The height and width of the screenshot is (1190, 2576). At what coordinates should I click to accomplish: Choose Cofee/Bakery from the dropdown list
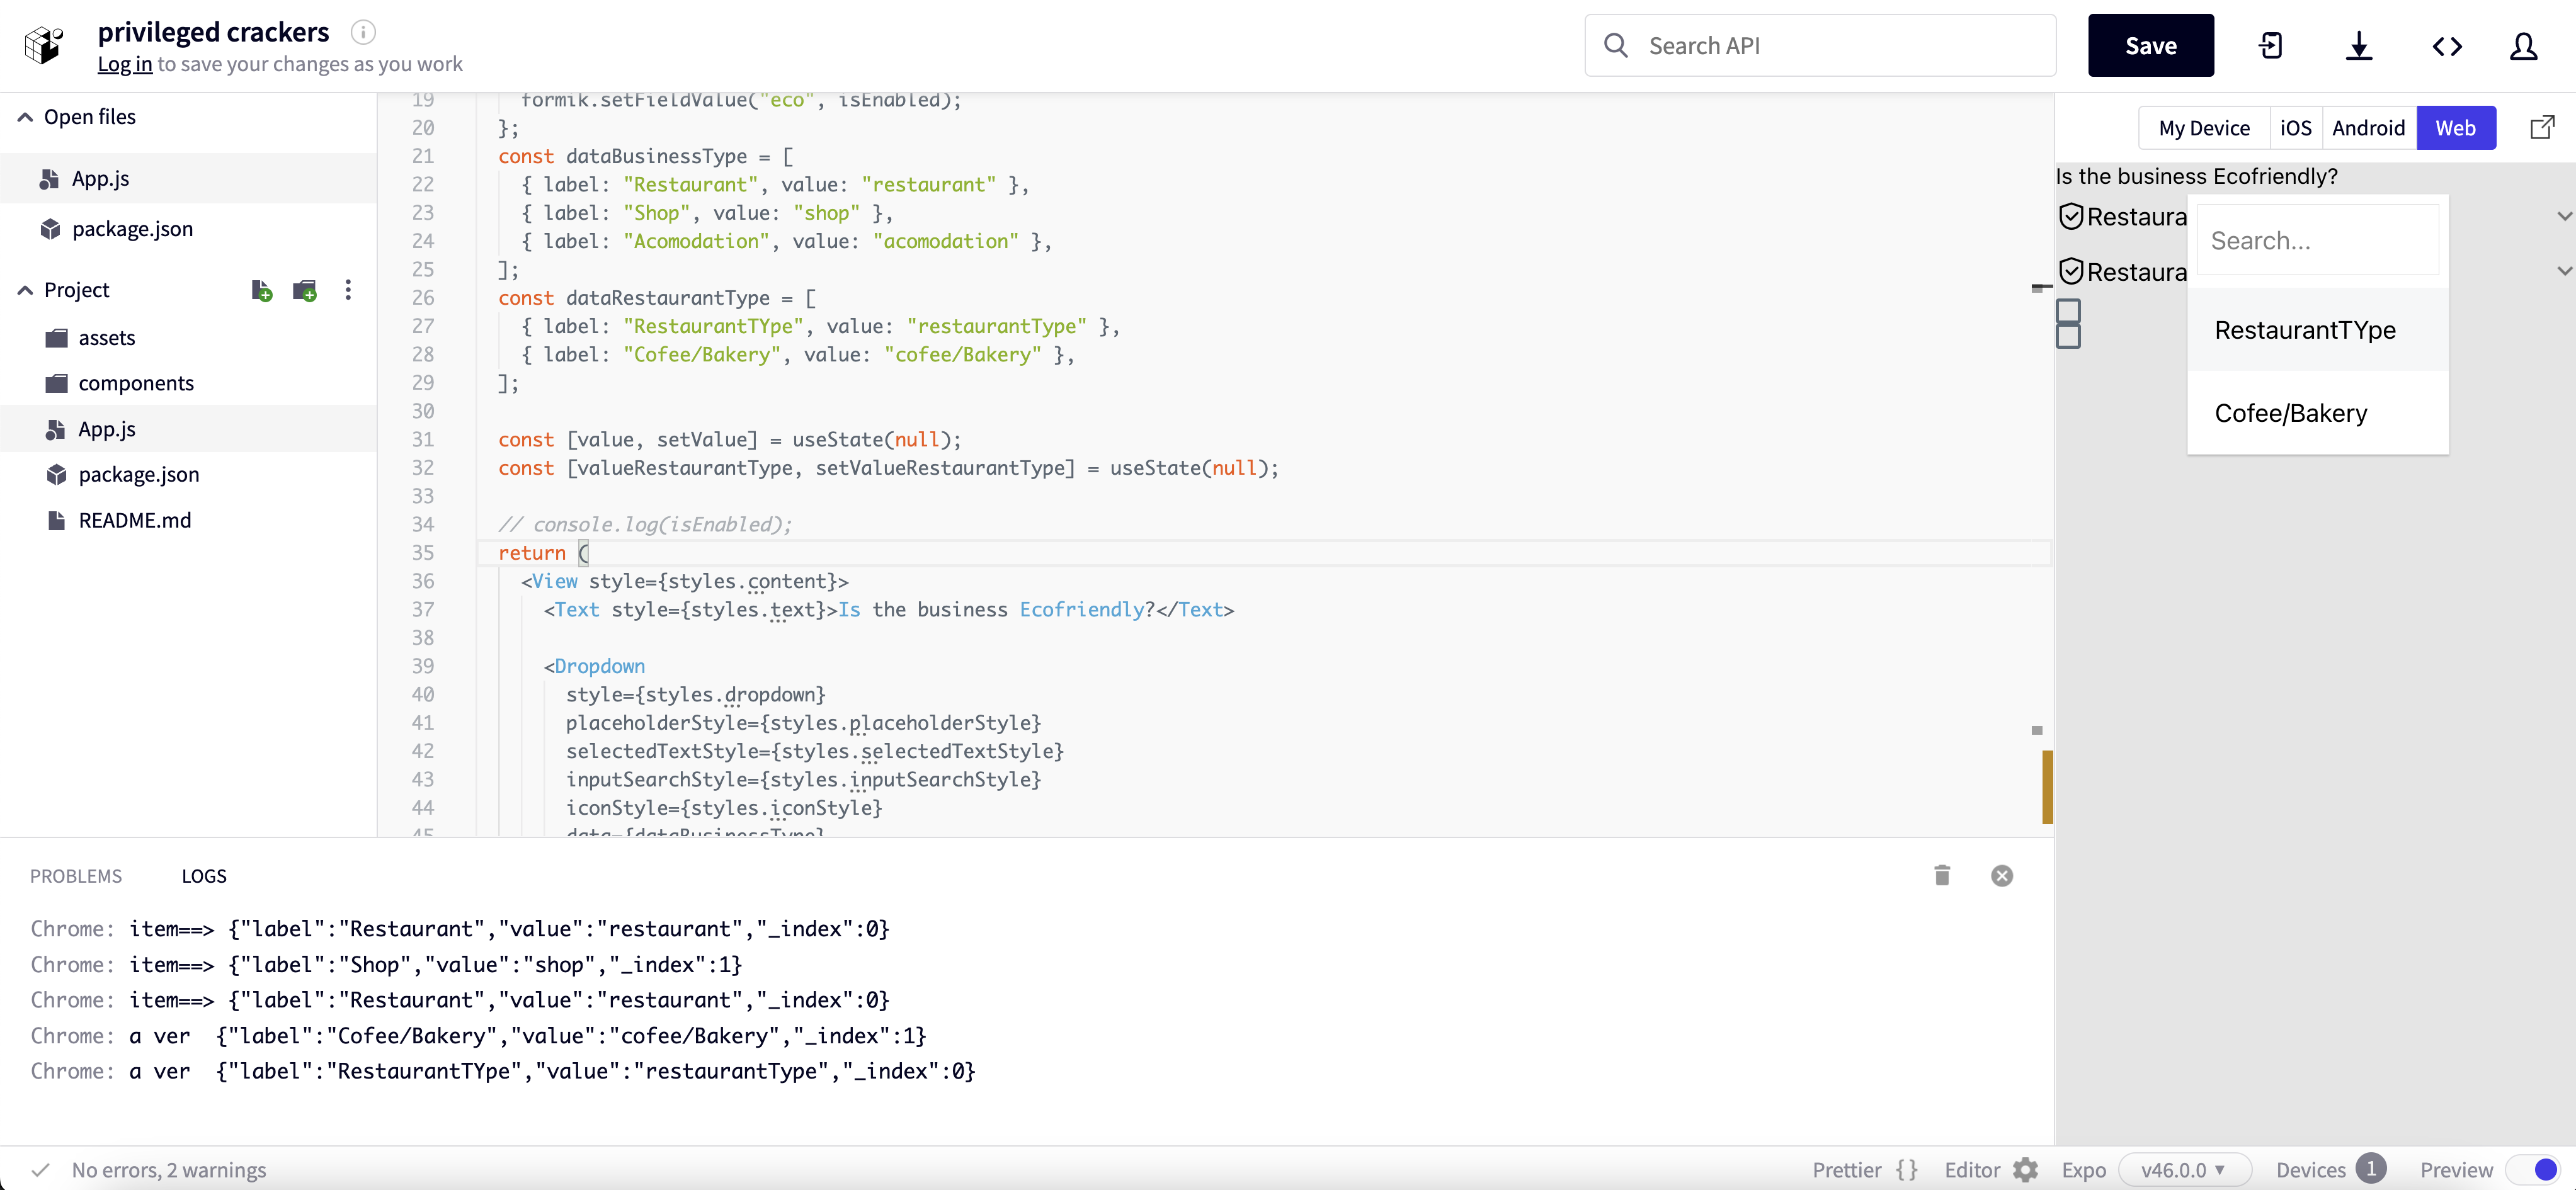coord(2317,413)
